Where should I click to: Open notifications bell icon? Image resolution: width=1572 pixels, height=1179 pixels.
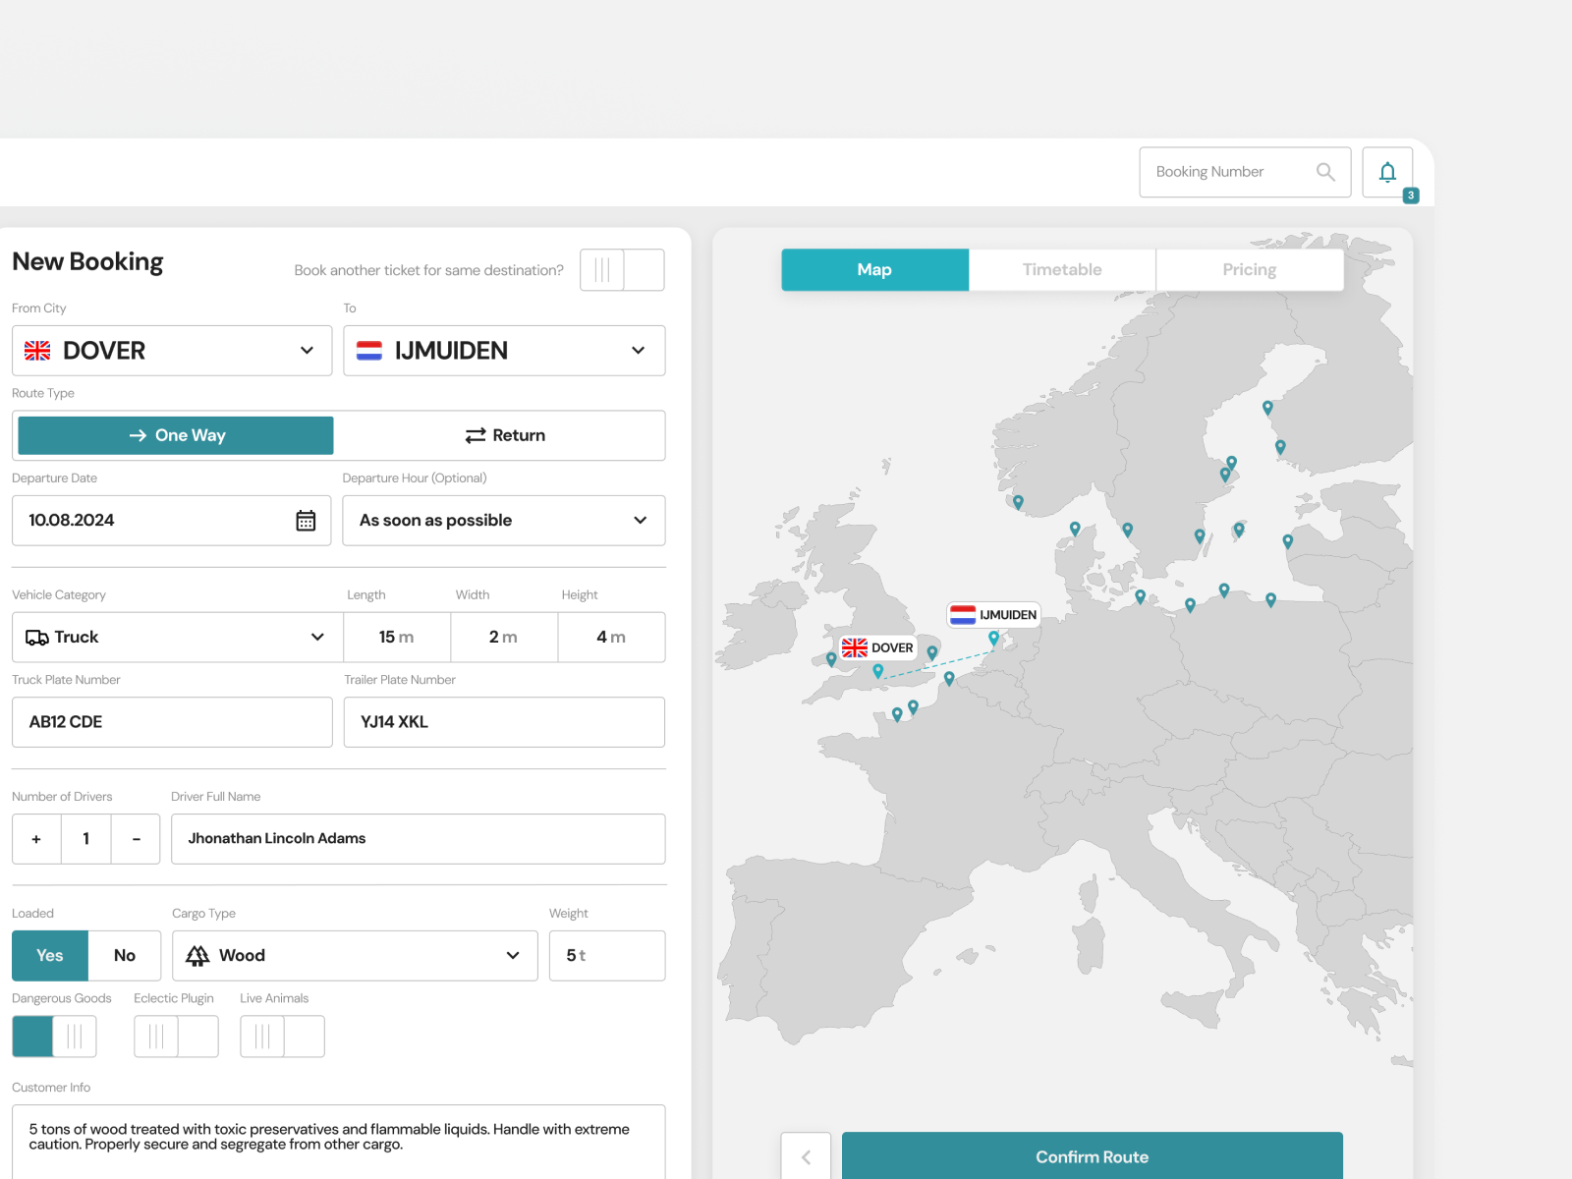pyautogui.click(x=1387, y=172)
